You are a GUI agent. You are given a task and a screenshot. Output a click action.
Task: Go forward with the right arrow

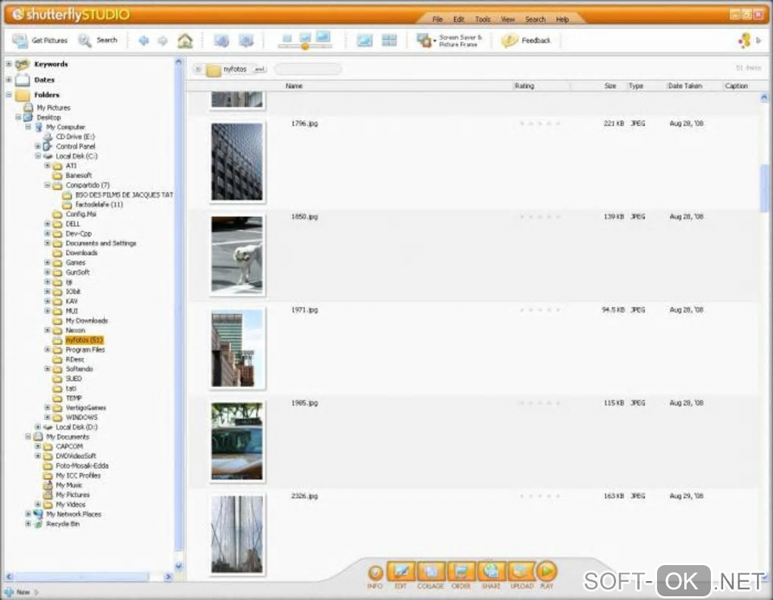coord(163,40)
